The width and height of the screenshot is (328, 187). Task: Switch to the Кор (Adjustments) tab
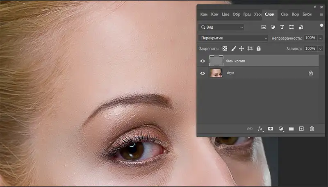tap(295, 14)
